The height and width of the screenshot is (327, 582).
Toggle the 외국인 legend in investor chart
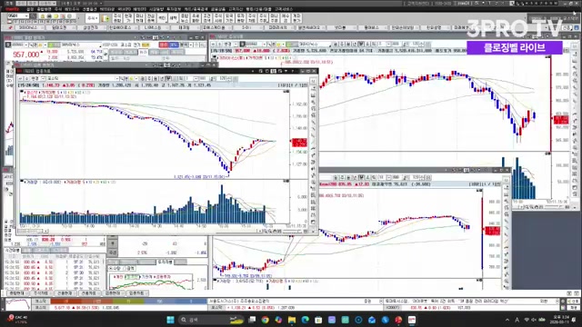coord(132,276)
